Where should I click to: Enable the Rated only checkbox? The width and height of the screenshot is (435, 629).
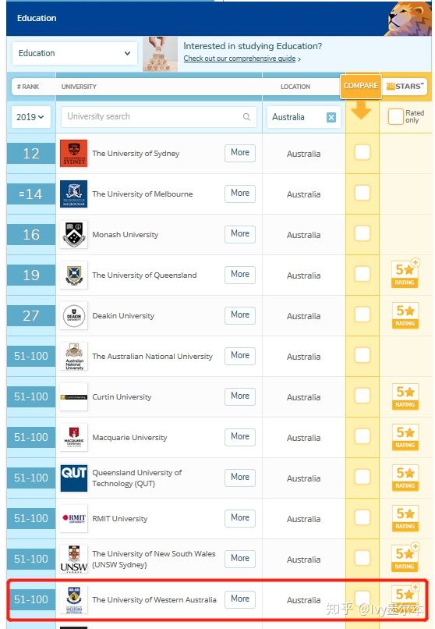pos(395,117)
